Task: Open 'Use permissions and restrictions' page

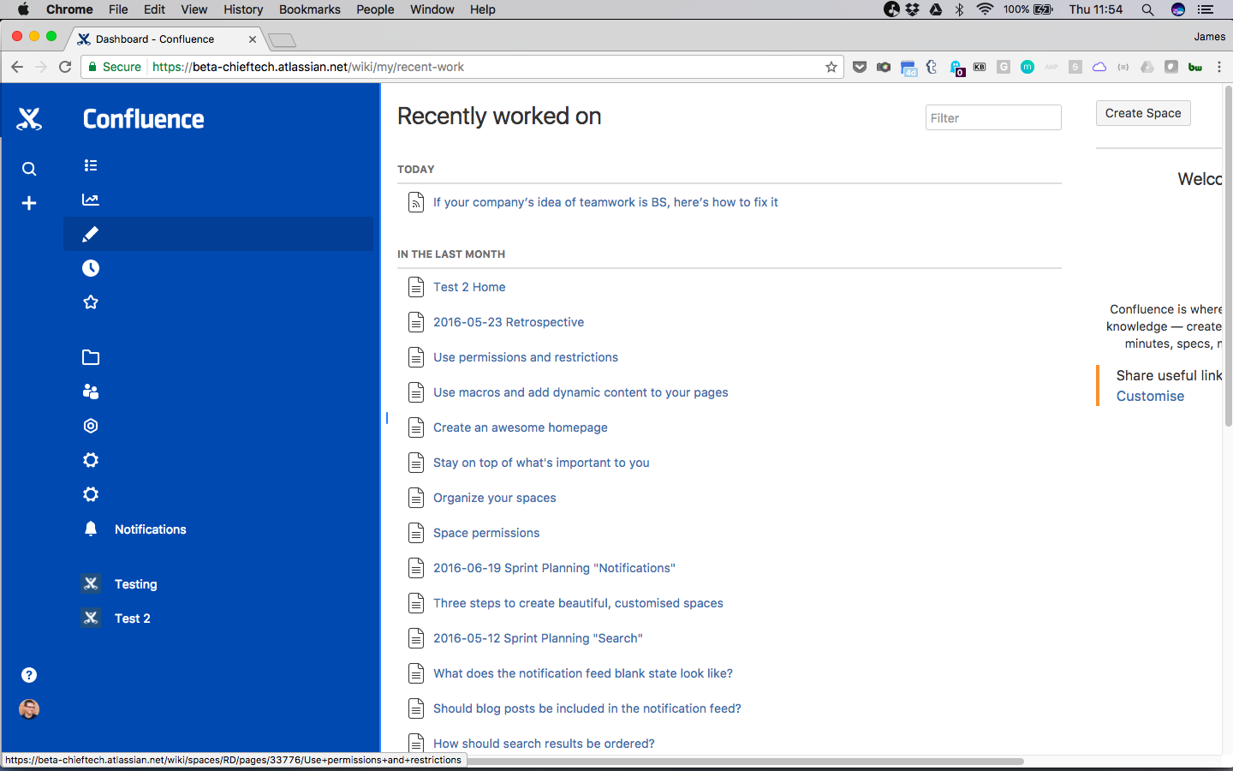Action: 526,357
